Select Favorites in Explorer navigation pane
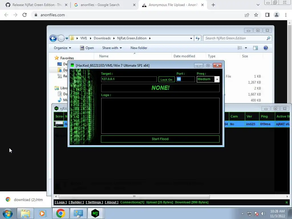Screen dimensions: 292x219 64,58
